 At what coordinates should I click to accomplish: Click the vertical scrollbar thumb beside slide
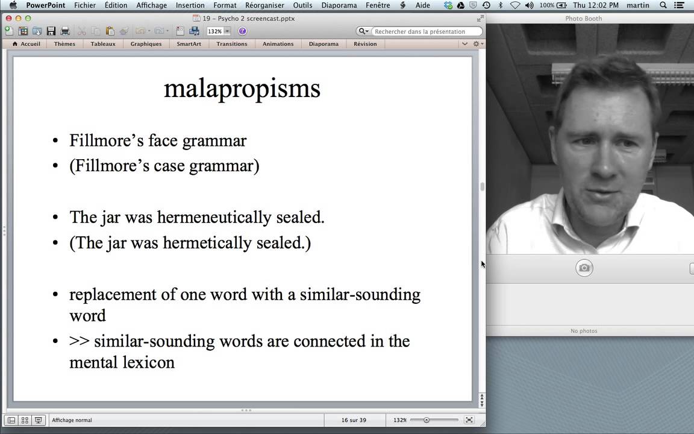[482, 186]
